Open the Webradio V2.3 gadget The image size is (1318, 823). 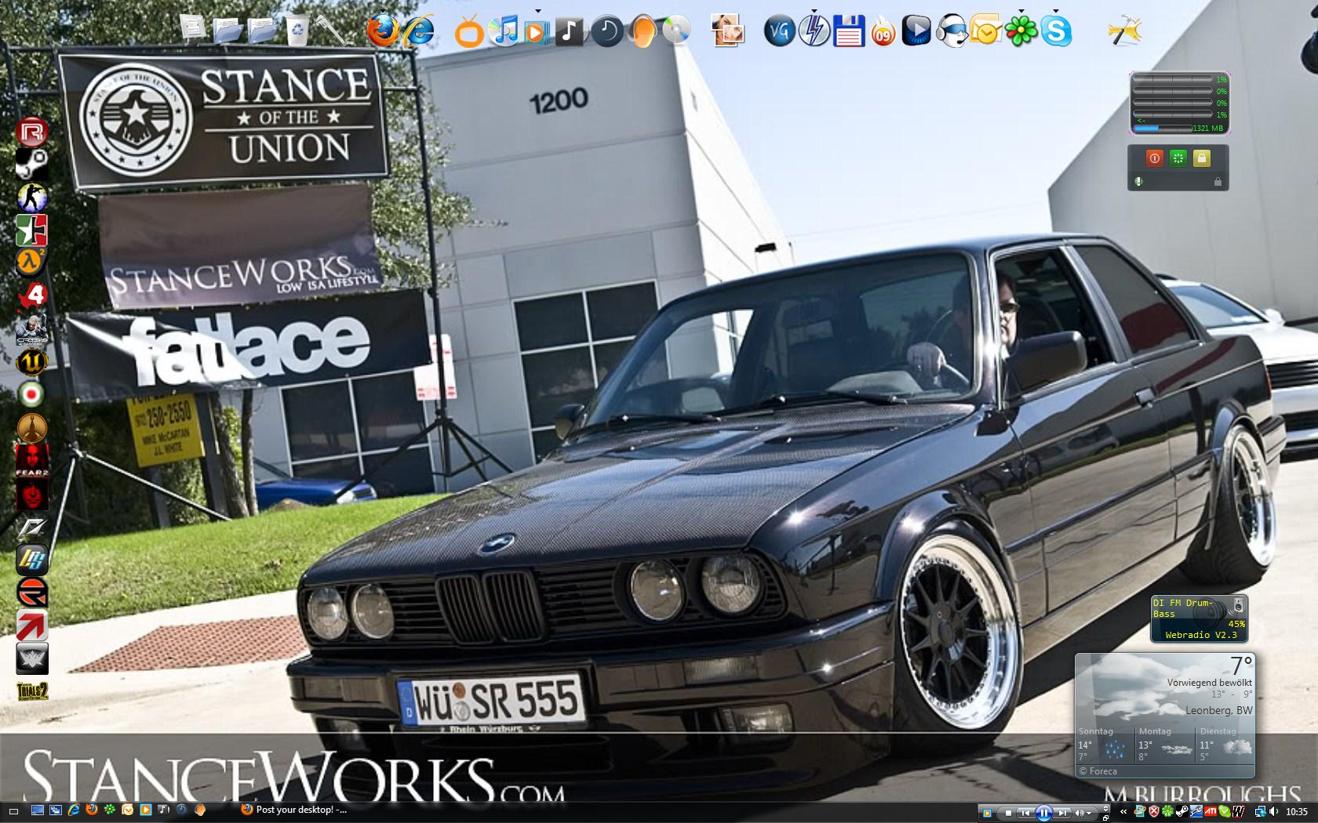(x=1199, y=618)
